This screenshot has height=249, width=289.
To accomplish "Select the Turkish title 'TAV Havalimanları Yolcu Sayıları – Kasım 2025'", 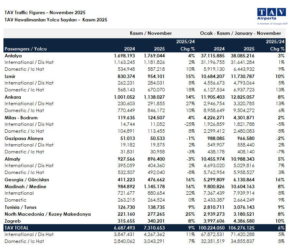I will click(56, 20).
